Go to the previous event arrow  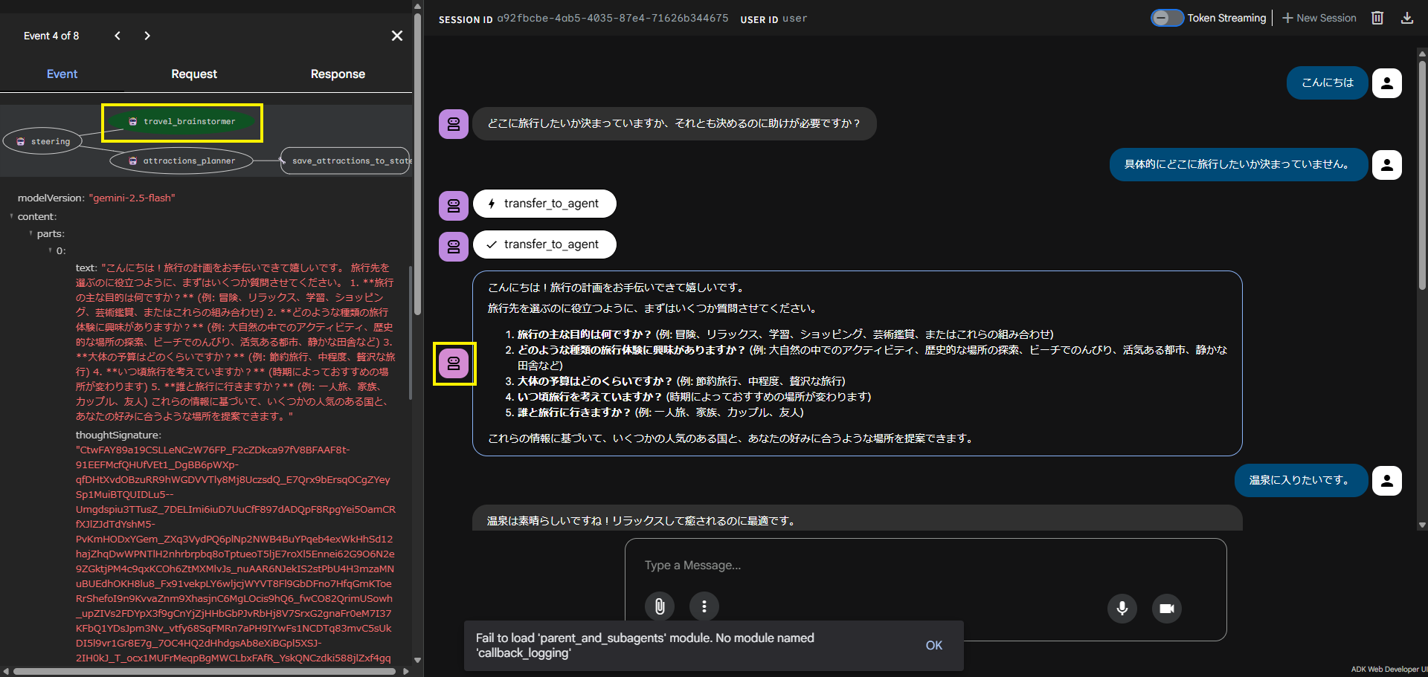point(118,36)
